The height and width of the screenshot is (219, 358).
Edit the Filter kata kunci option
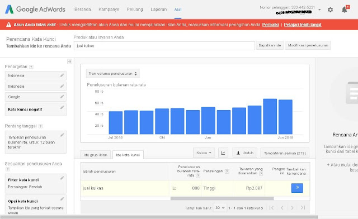[62, 178]
